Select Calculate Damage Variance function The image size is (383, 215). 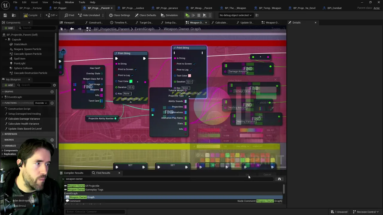tap(24, 119)
